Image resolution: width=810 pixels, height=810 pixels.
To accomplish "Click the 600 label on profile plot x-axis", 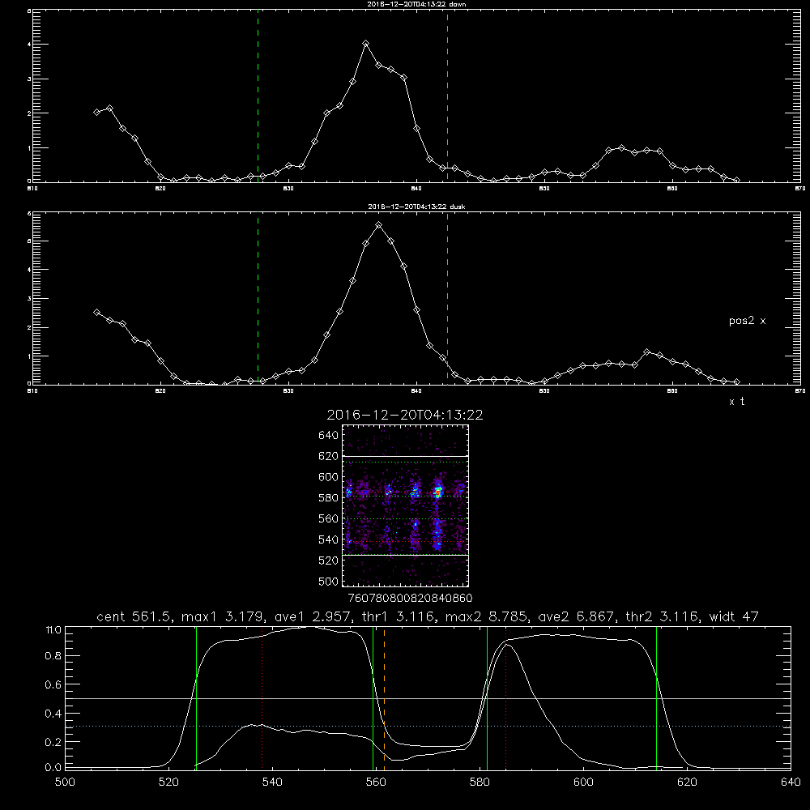I will pyautogui.click(x=583, y=782).
